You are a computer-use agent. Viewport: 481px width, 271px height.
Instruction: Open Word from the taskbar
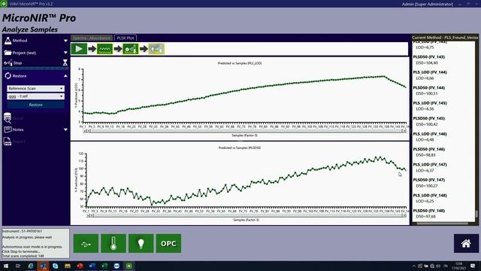click(x=92, y=266)
